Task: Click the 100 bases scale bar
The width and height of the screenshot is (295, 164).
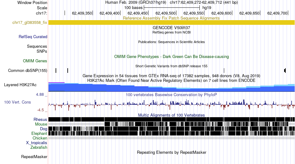Action: point(172,8)
